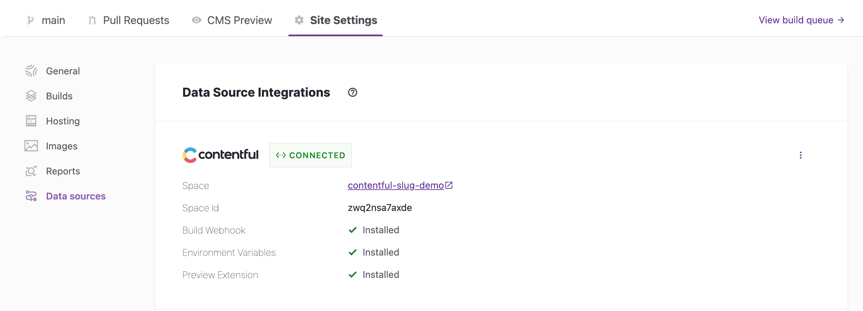Screen dimensions: 863x311
Task: Click the Space Id value zwq2nsa7axde
Action: (380, 208)
